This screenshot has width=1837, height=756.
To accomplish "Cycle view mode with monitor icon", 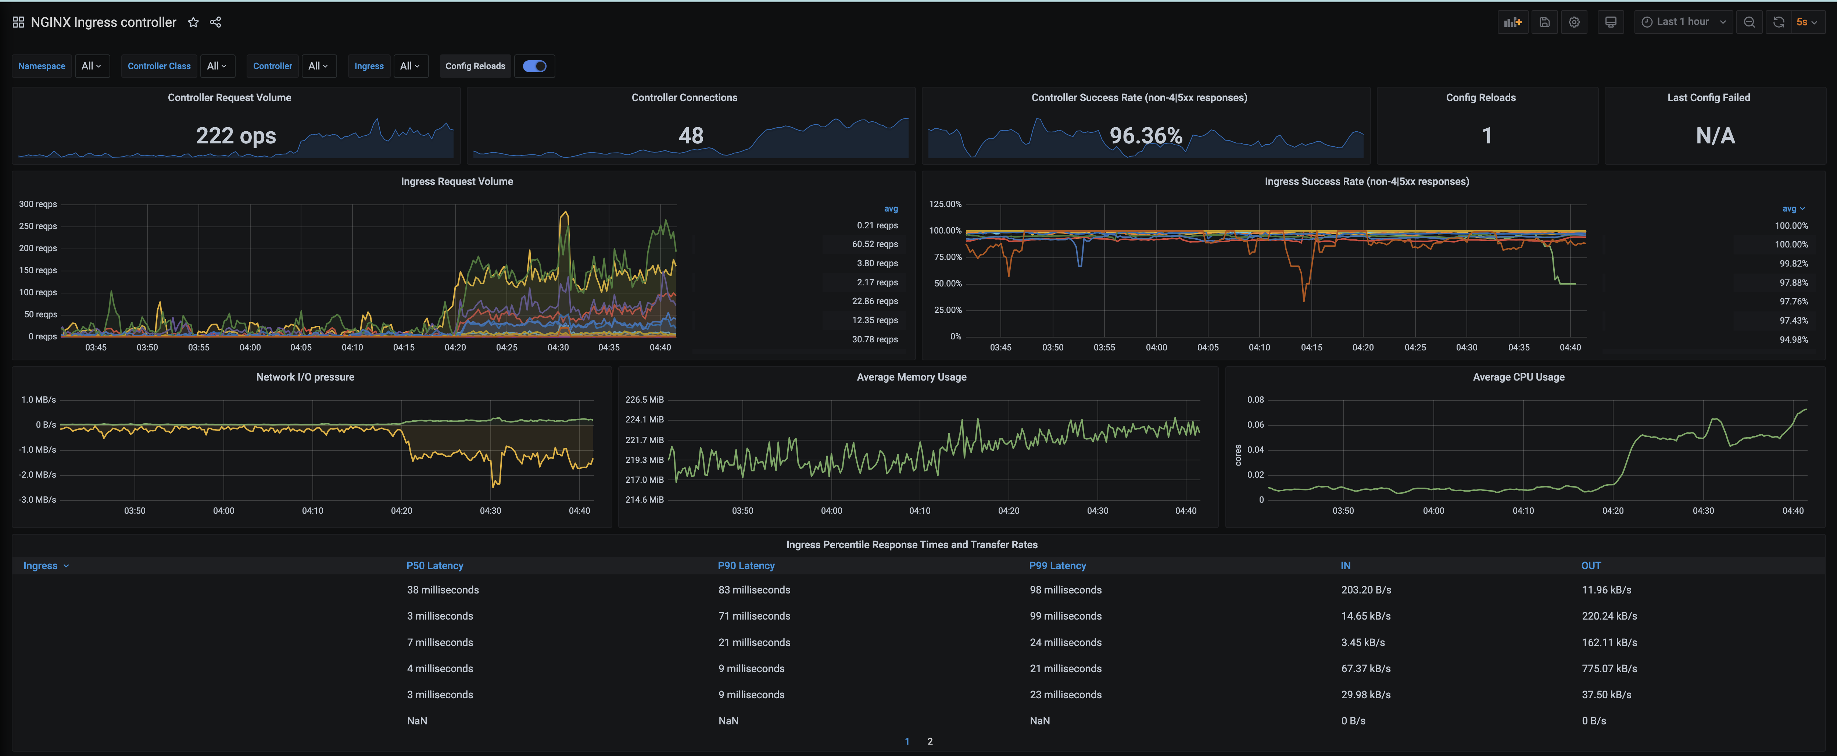I will click(1610, 22).
